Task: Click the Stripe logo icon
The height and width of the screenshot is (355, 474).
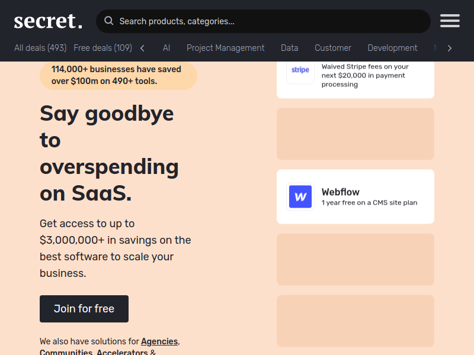Action: click(300, 70)
